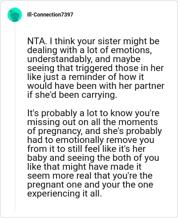178x218 pixels.
Task: Click the line "would have been with her partner"
Action: (x=96, y=86)
